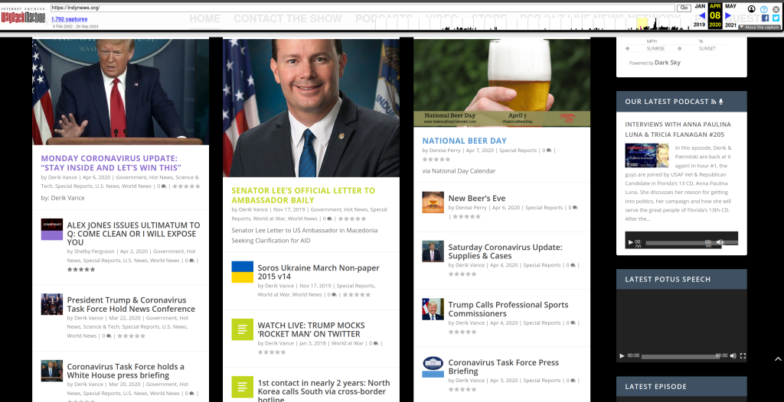Screen dimensions: 784x402
Task: Open the Ukraine flag thumbnail for Soros non-paper
Action: pos(243,271)
